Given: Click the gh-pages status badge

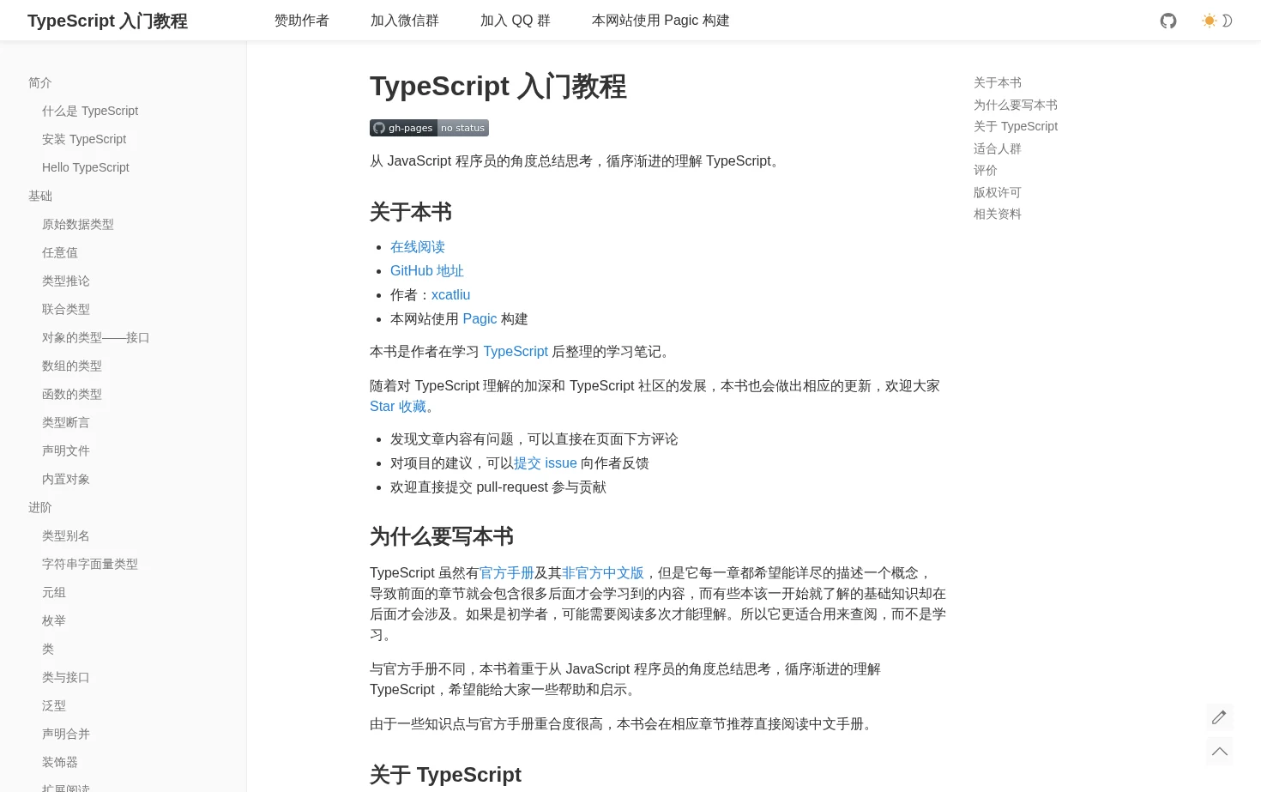Looking at the screenshot, I should (429, 128).
